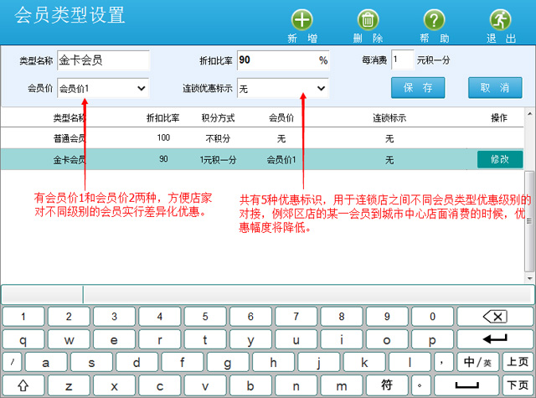Exit via the running man 退出 icon

500,20
